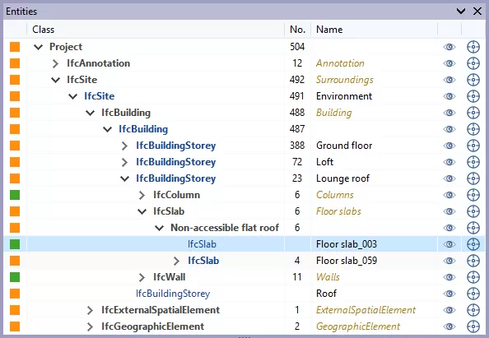Open the Entities panel dropdown arrow
The width and height of the screenshot is (489, 338).
(x=461, y=12)
